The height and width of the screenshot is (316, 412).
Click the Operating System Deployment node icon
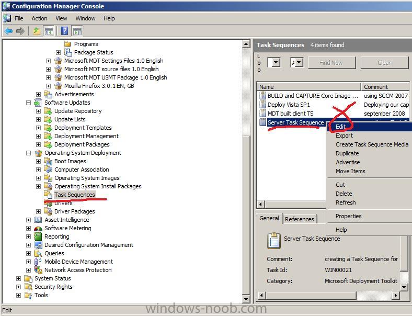point(38,153)
